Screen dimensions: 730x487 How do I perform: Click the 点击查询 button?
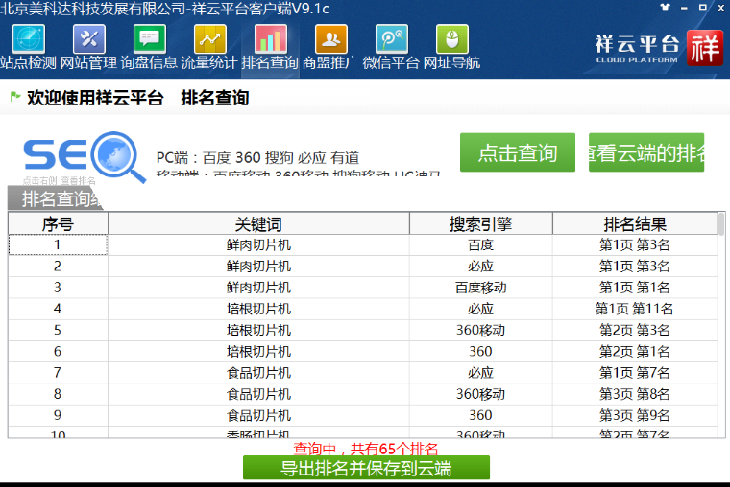[x=518, y=152]
